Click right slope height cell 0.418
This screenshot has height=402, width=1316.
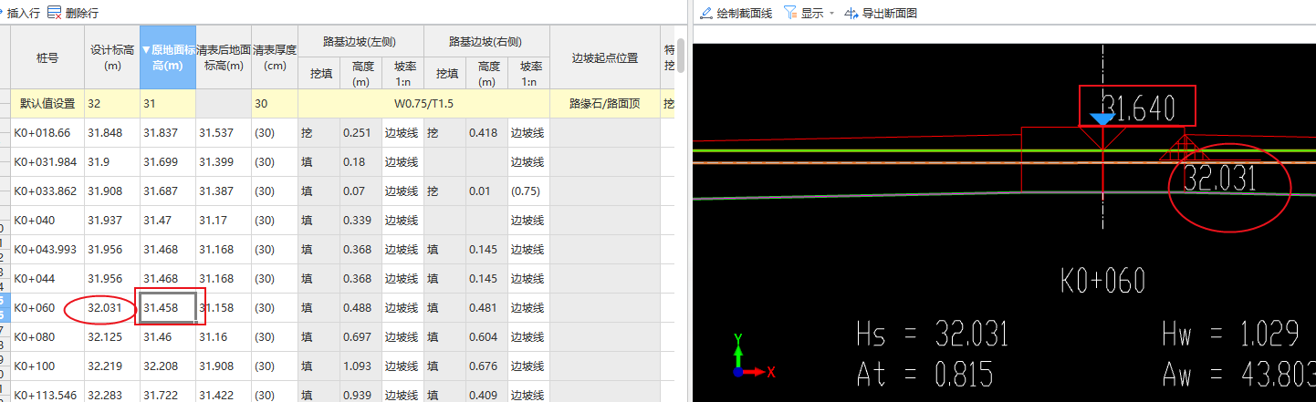coord(486,133)
